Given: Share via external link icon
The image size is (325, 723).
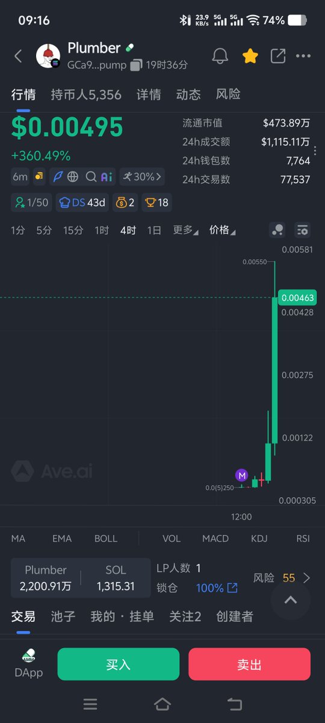Looking at the screenshot, I should [x=277, y=56].
